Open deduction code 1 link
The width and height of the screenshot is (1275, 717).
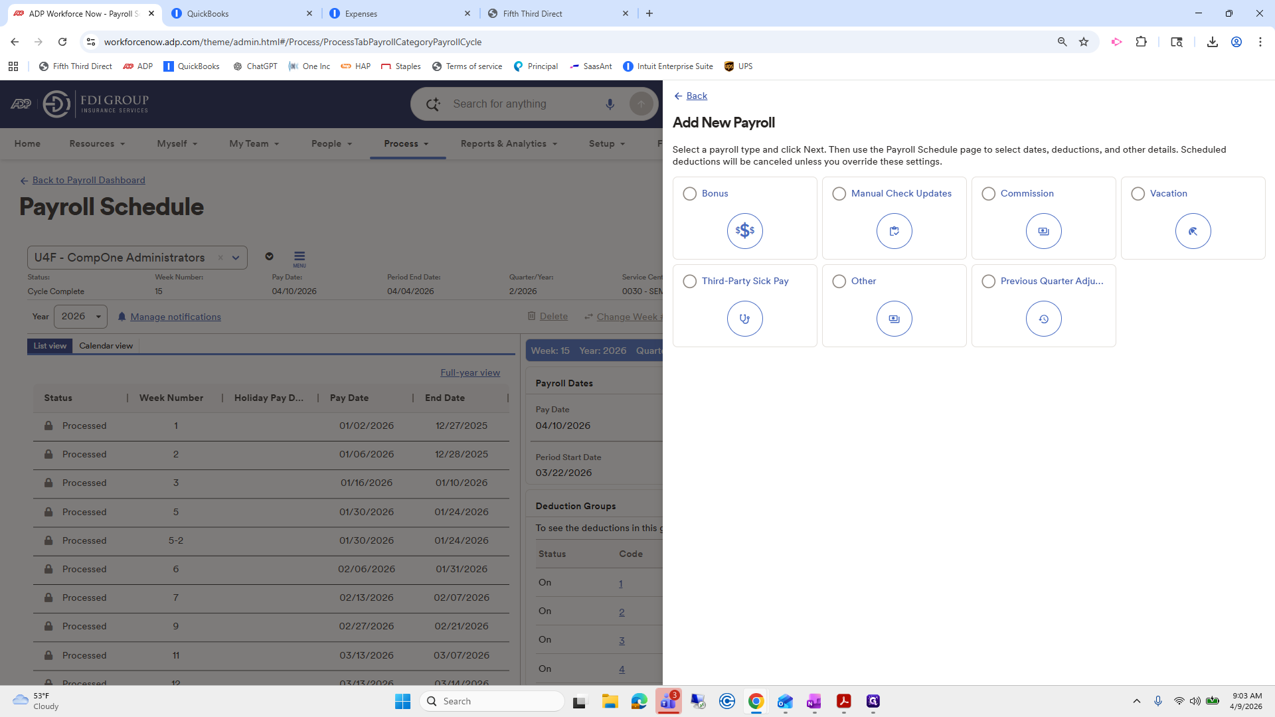click(x=620, y=584)
